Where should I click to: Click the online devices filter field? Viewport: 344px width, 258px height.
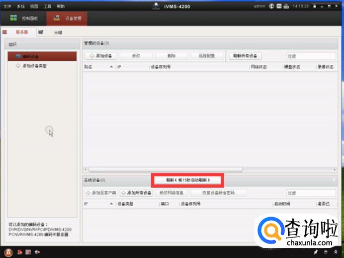tap(311, 193)
